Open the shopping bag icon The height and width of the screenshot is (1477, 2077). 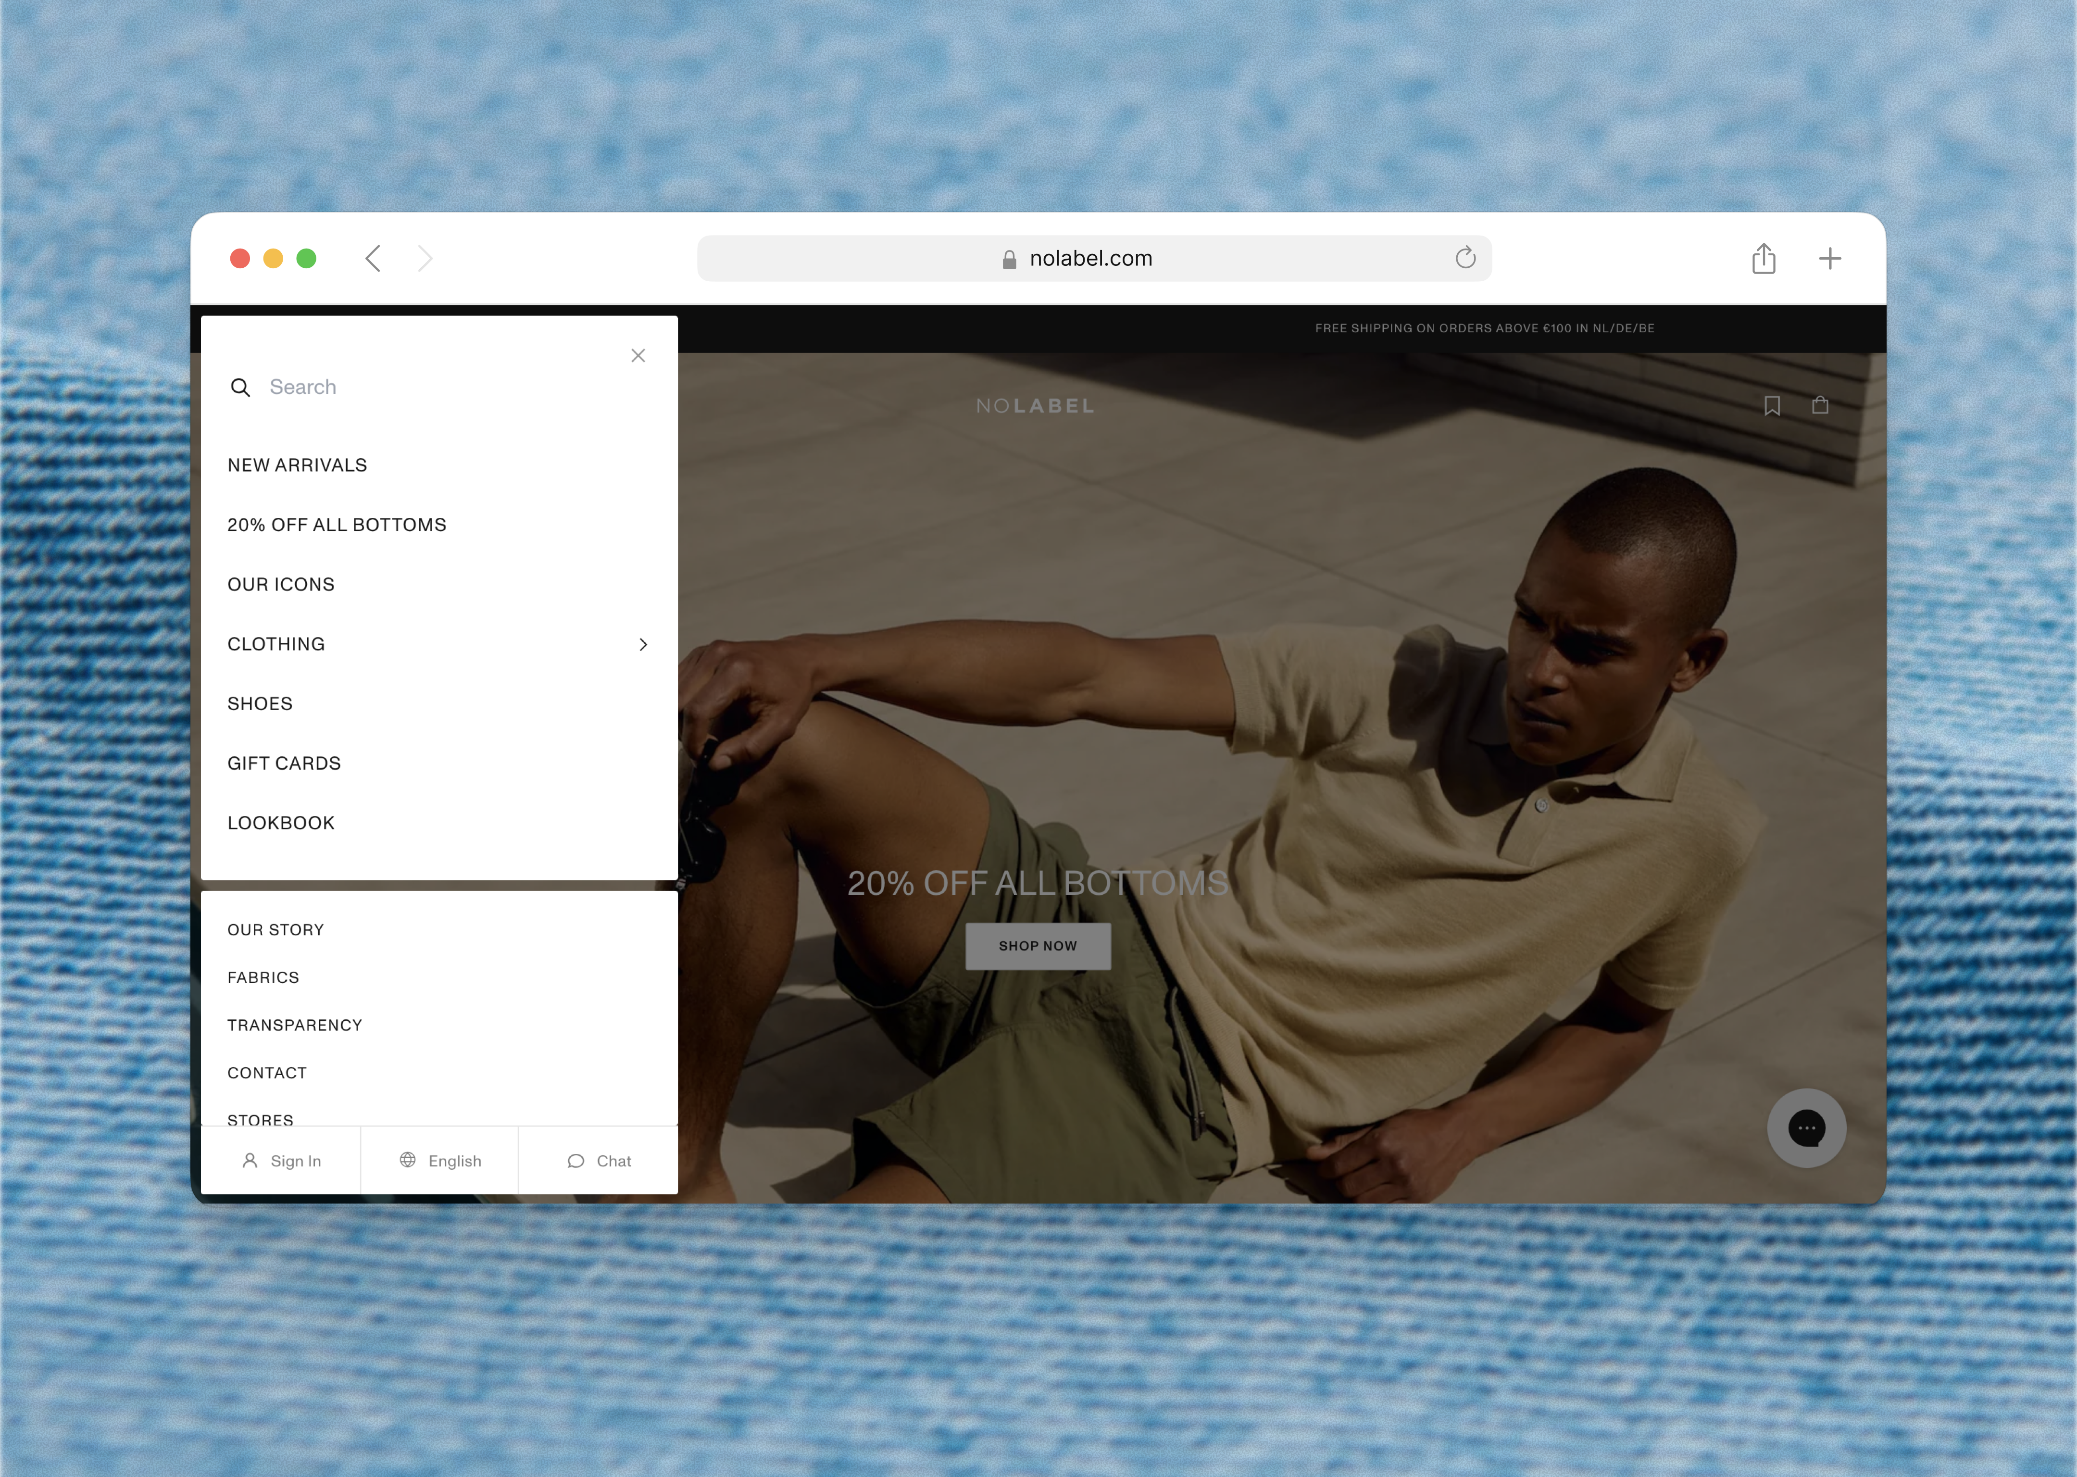coord(1820,406)
